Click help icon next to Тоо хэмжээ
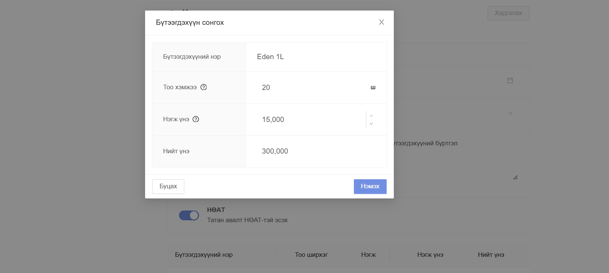The height and width of the screenshot is (273, 609). pos(204,87)
